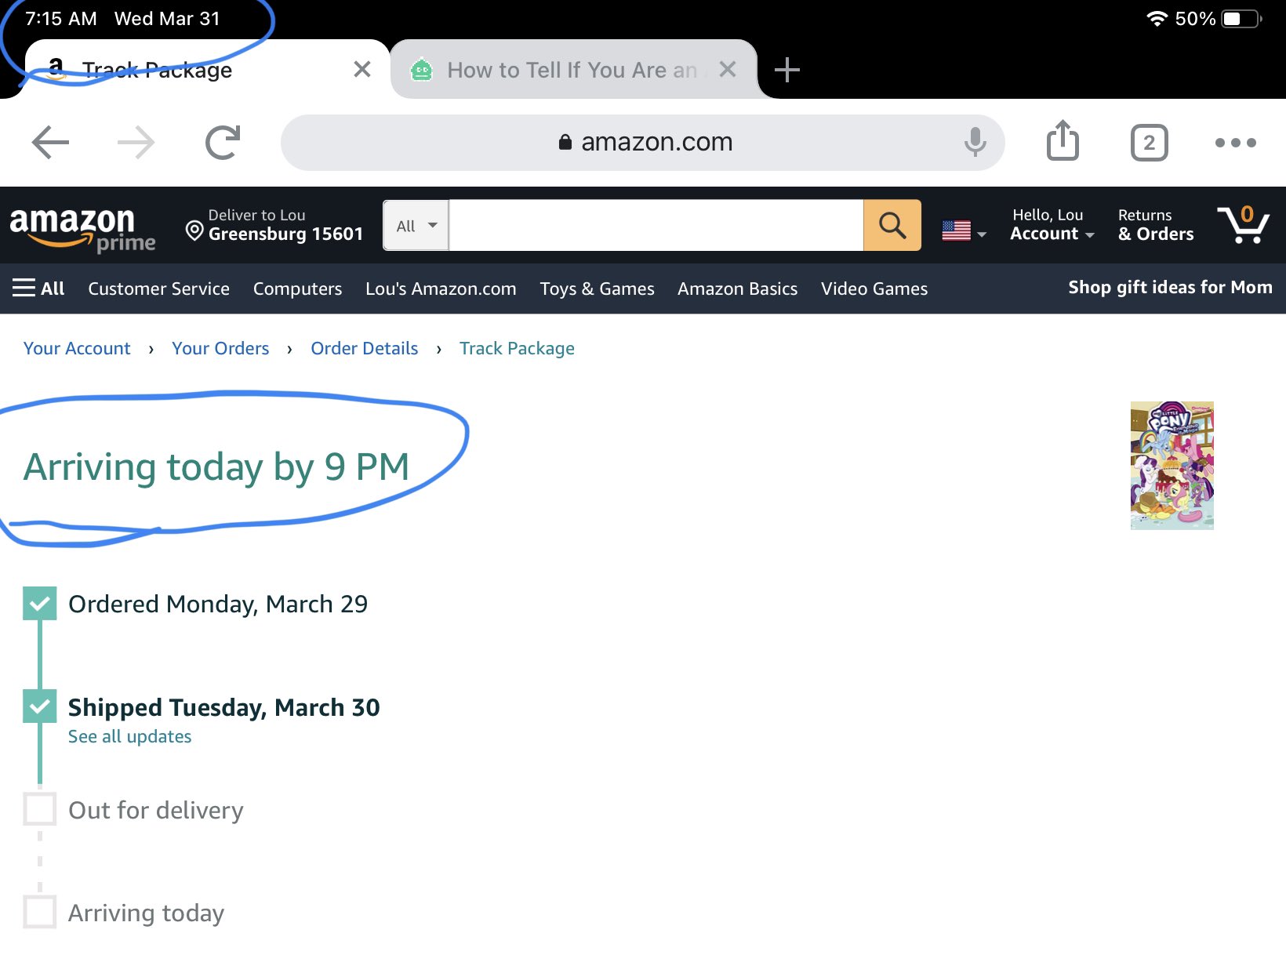
Task: Go to Your Account breadcrumb
Action: [x=77, y=348]
